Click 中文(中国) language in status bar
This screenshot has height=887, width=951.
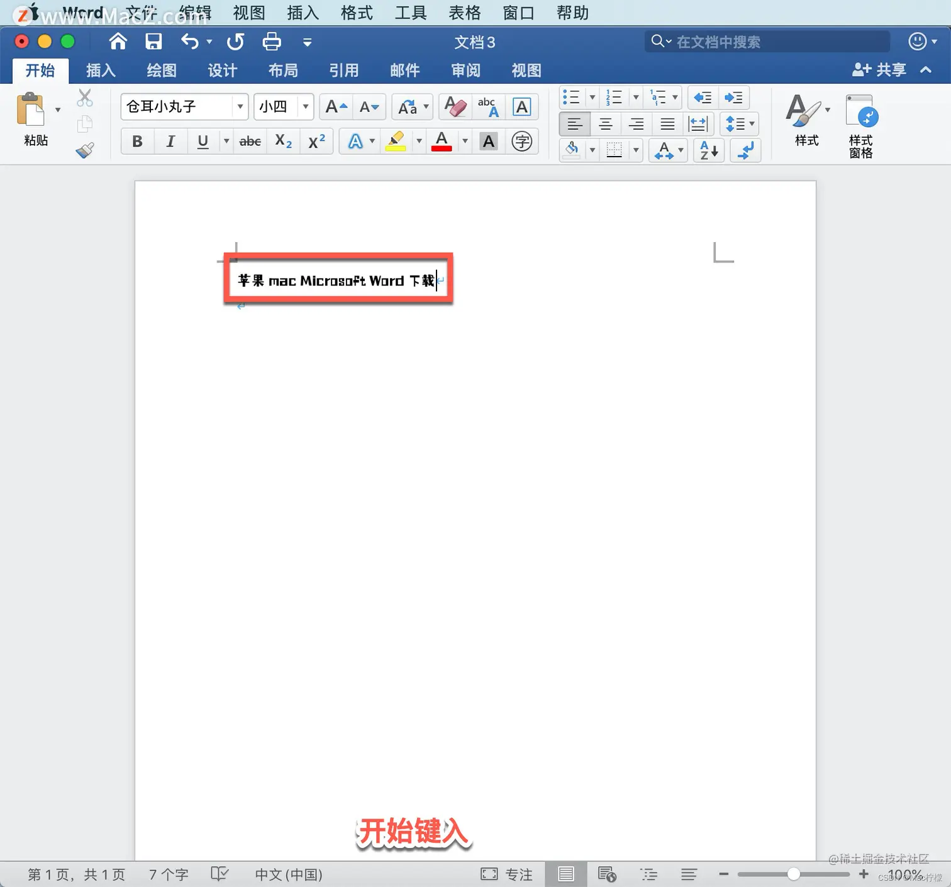point(289,874)
